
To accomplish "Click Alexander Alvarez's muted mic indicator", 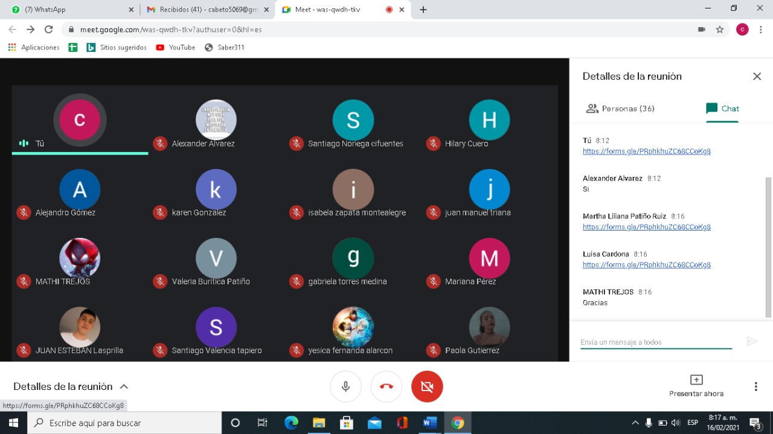I will (x=160, y=144).
